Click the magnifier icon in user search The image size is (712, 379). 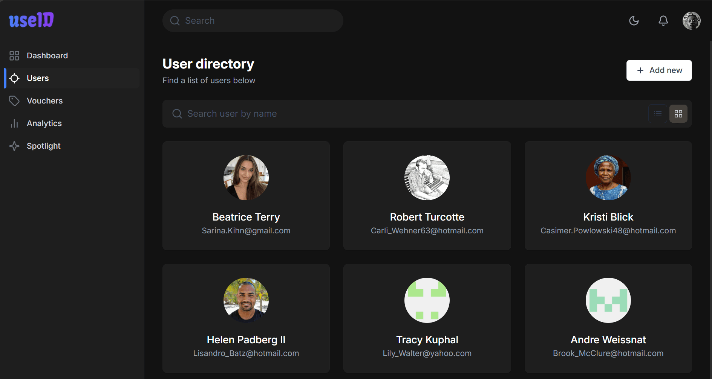point(177,114)
